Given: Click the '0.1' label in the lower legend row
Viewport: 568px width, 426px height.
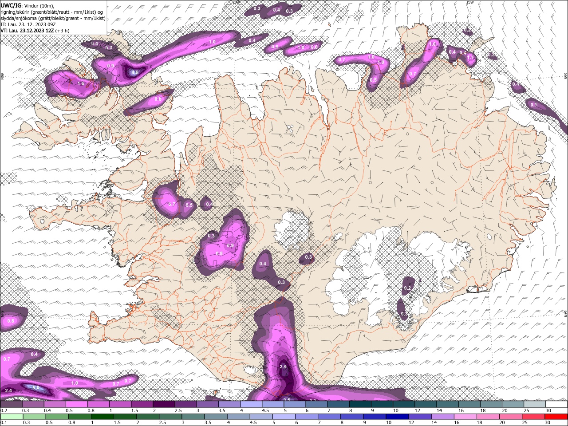Looking at the screenshot, I should [4, 422].
